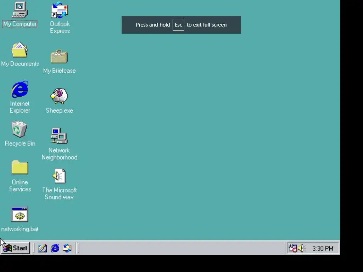
Task: Select the Online Services folder icon
Action: 20,167
